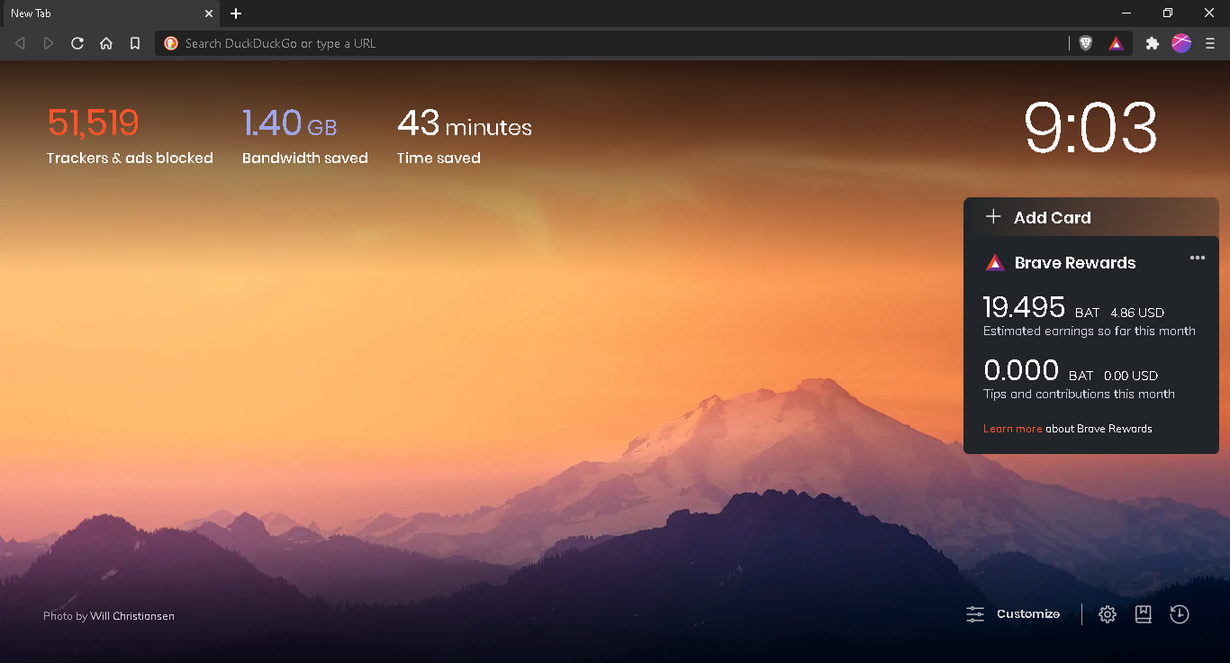Click the extensions puzzle-piece icon

1153,42
